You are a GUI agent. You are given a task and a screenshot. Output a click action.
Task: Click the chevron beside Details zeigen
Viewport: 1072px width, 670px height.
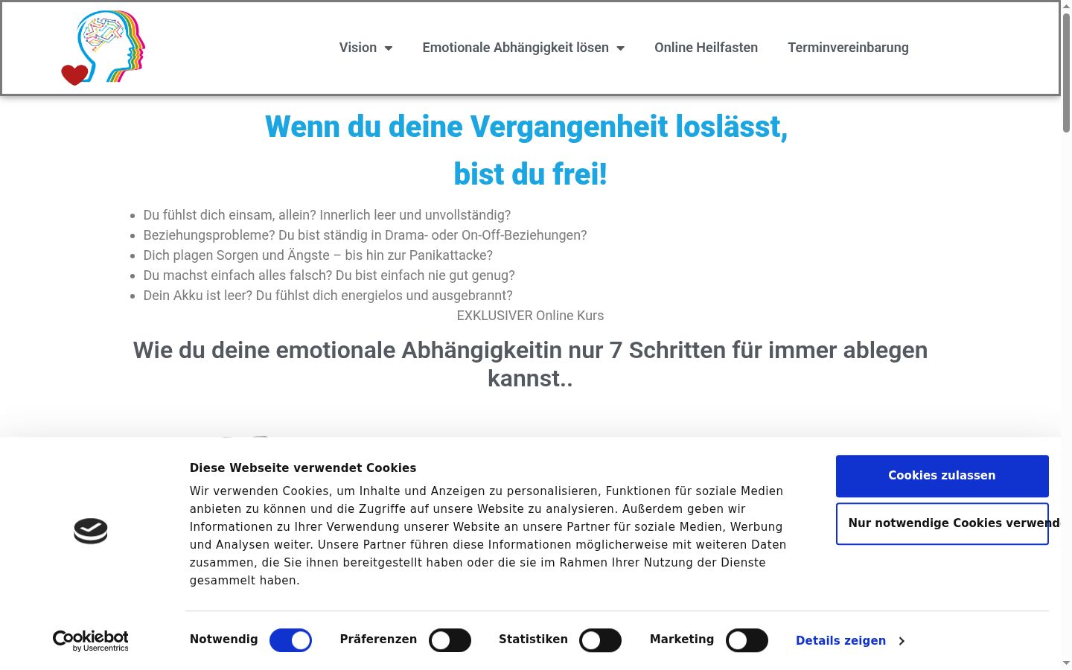point(902,641)
